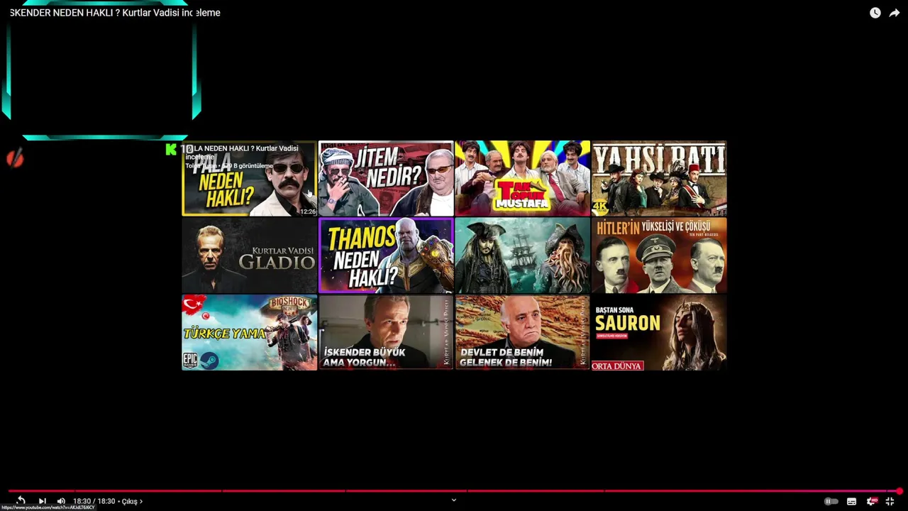Open the pirates and ships video thumbnail
Screen dimensions: 908x511
tap(522, 255)
